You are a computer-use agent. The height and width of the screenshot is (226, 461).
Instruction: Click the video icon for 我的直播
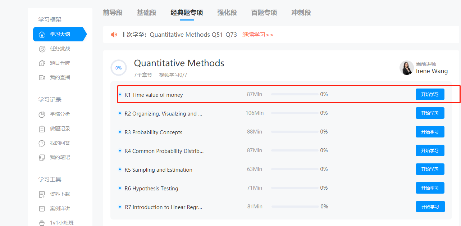coord(42,77)
